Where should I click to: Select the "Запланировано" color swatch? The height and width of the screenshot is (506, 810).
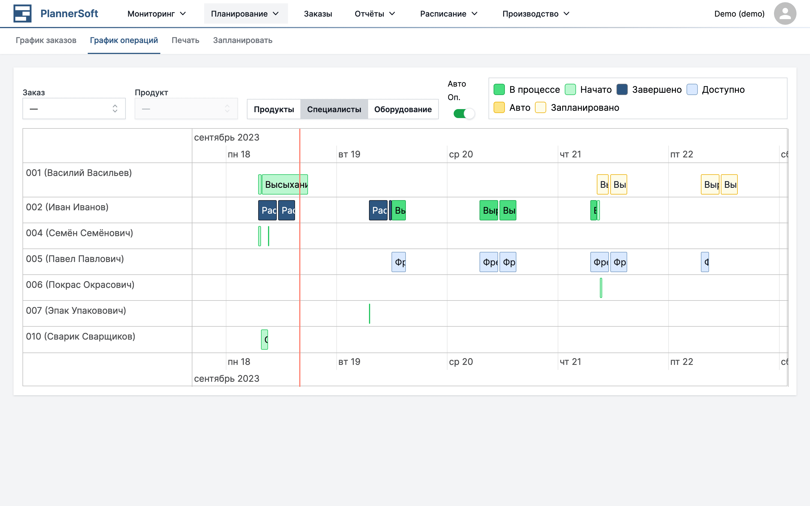tap(540, 107)
